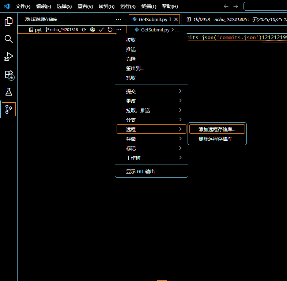Switch branch nchu_24201318
The image size is (287, 281).
62,30
